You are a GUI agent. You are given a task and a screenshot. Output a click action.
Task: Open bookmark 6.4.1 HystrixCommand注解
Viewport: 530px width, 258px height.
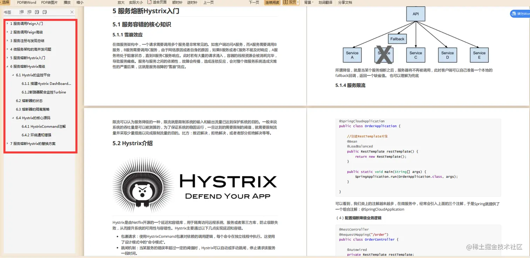coord(43,127)
